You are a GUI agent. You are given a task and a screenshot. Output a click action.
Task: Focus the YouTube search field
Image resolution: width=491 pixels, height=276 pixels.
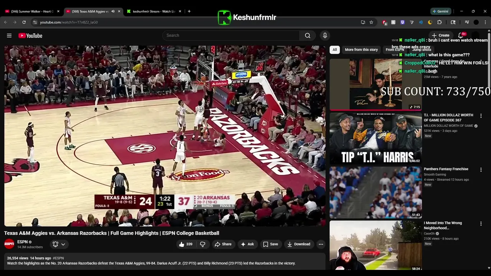[x=231, y=35]
